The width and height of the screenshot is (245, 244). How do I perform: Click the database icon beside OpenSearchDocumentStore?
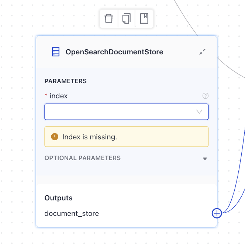tap(56, 52)
